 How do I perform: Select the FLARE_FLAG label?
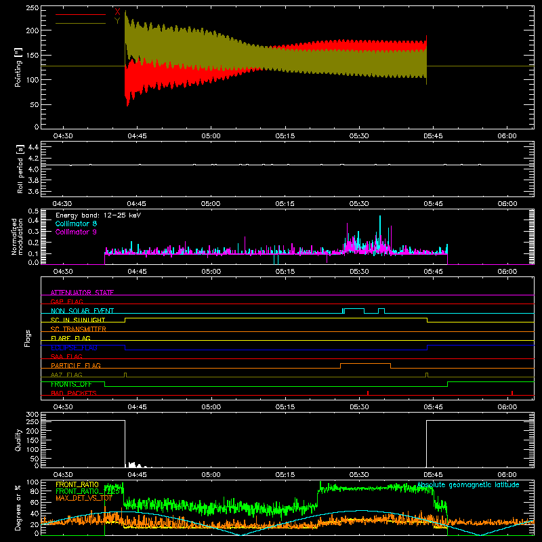click(70, 338)
